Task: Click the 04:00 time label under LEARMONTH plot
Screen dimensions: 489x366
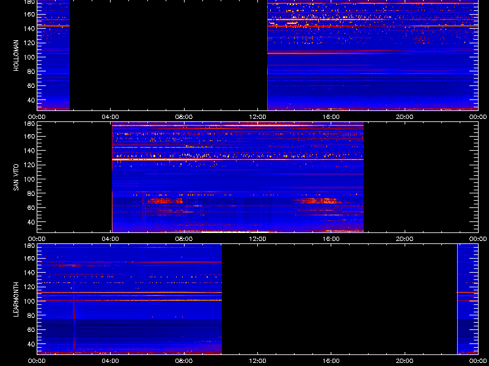Action: pos(111,361)
